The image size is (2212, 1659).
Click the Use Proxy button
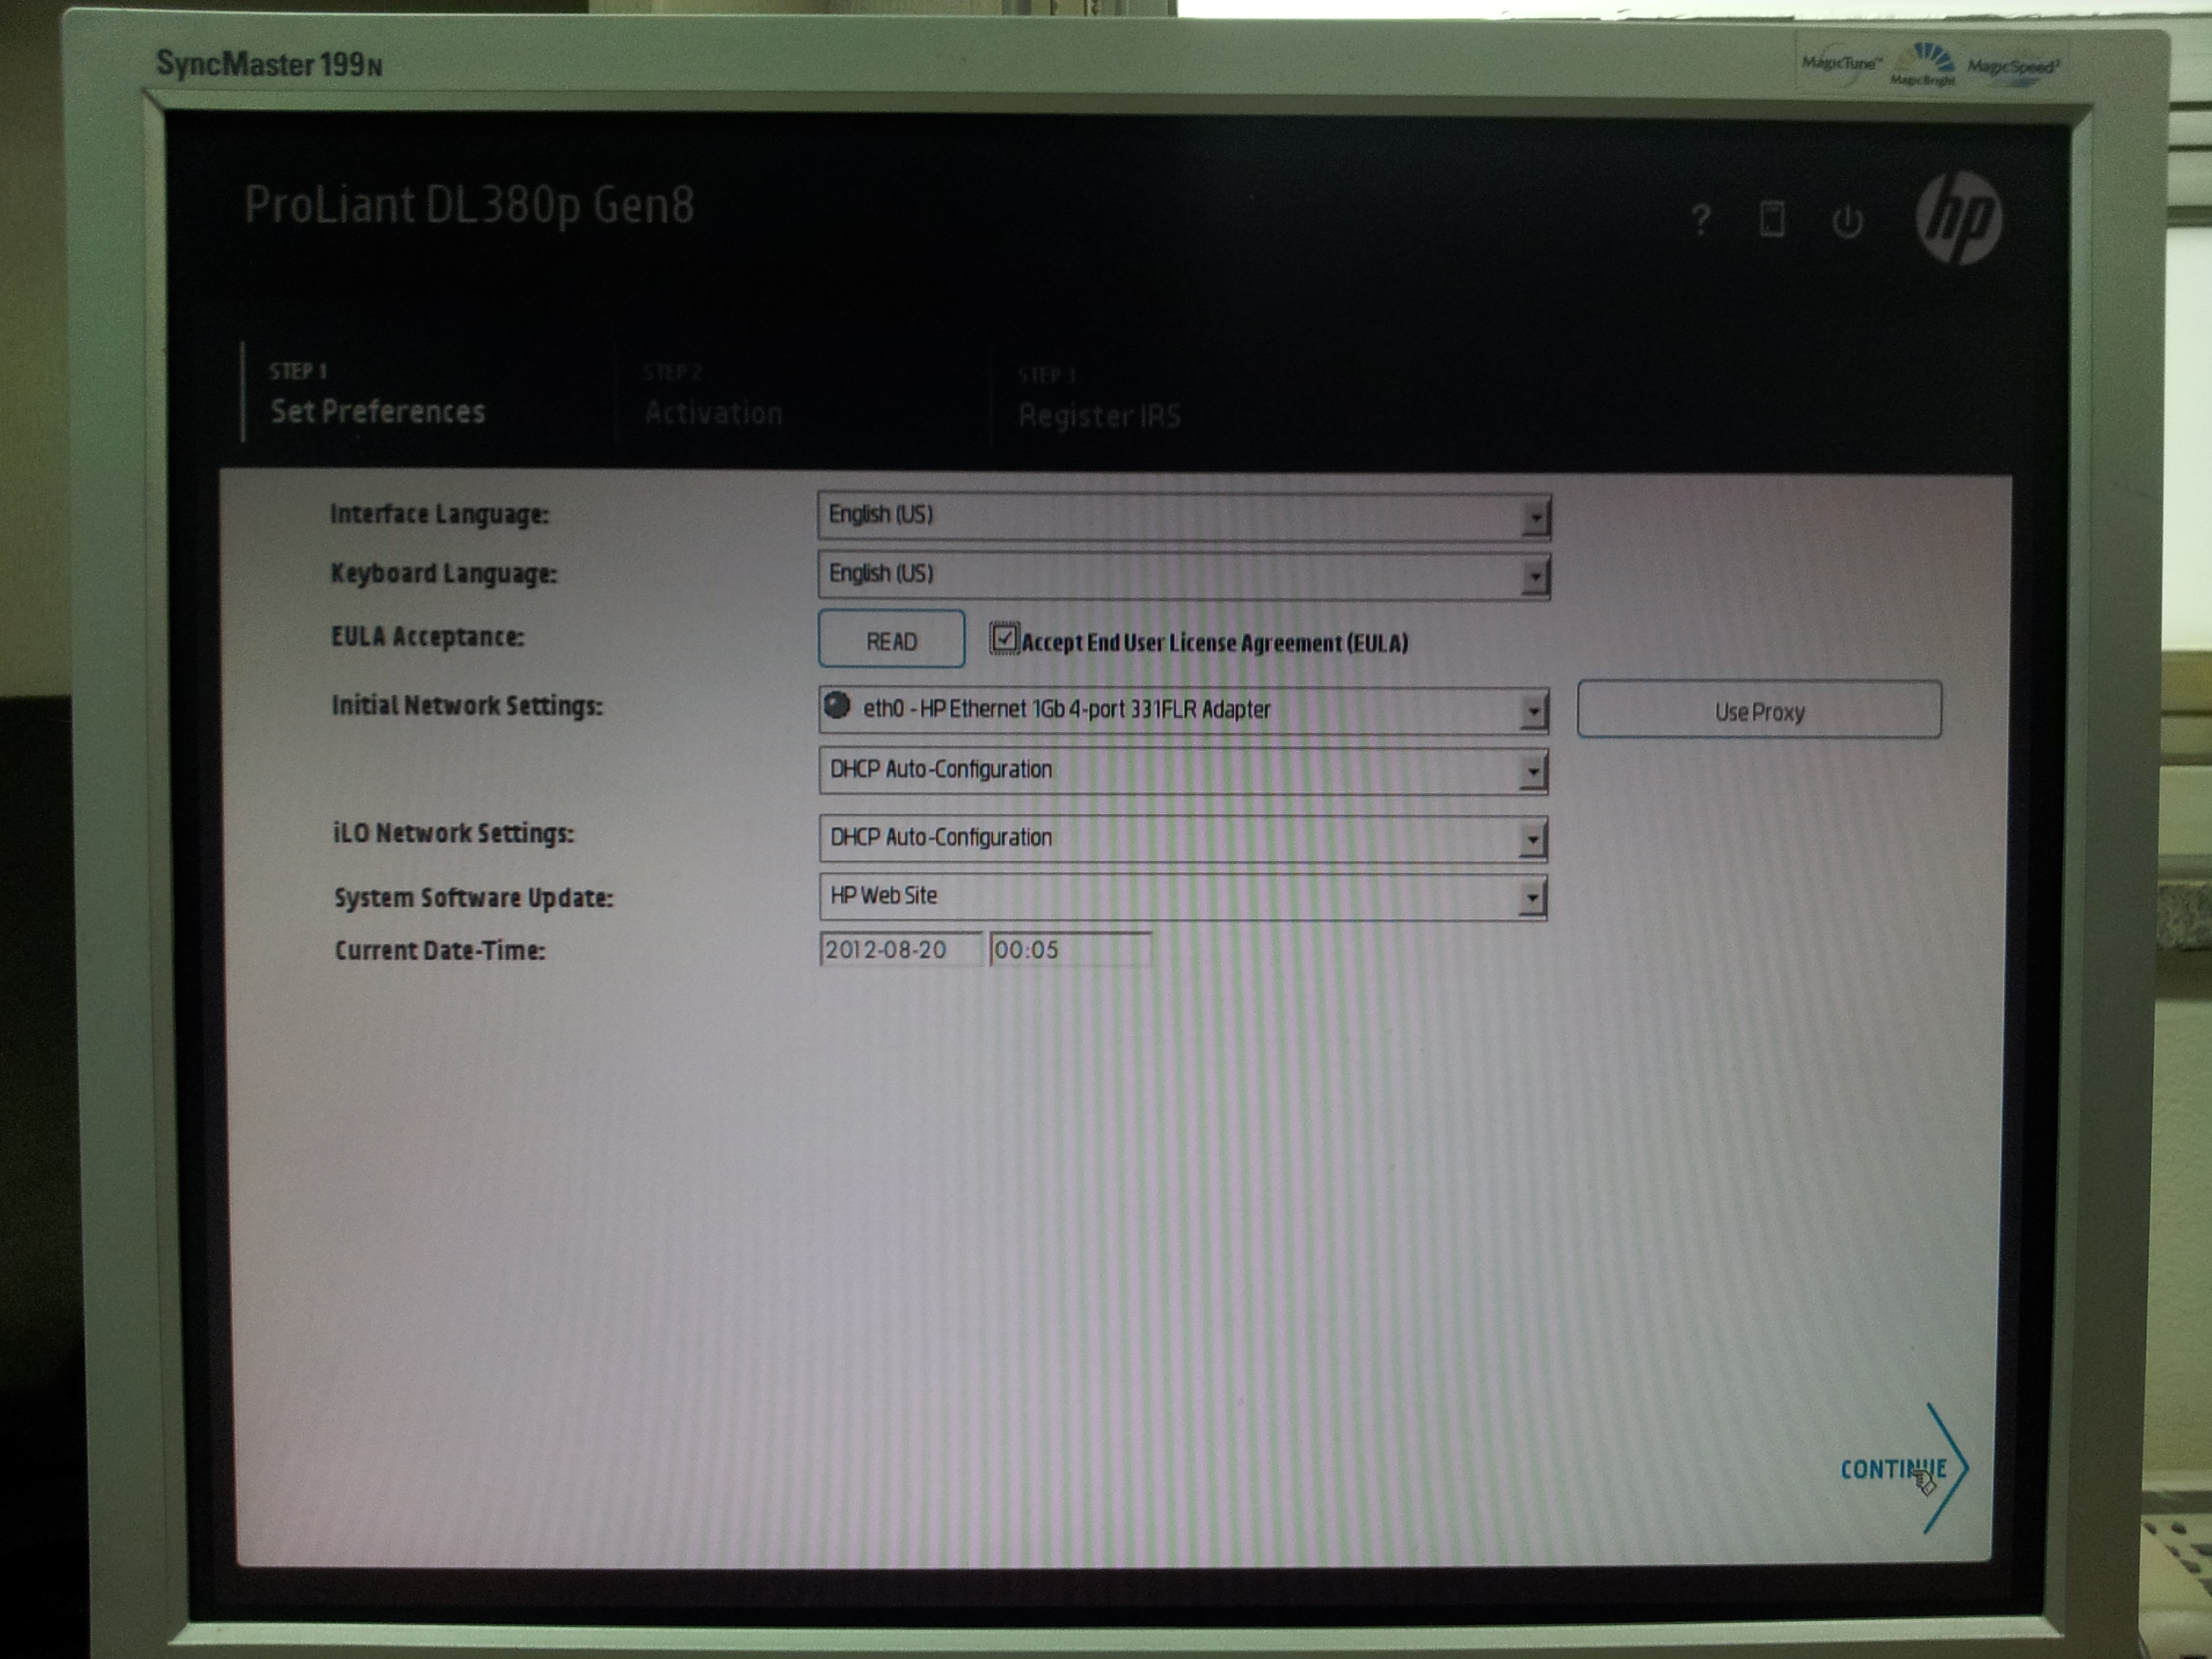pos(1759,711)
